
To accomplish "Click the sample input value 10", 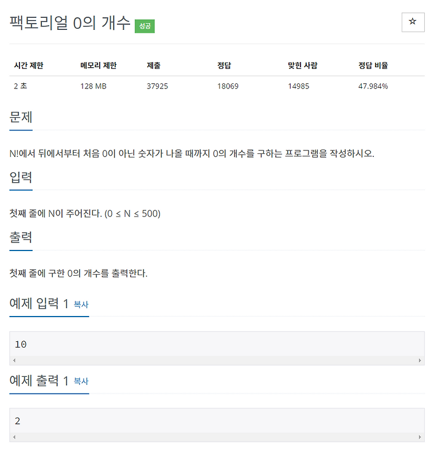I will click(21, 344).
